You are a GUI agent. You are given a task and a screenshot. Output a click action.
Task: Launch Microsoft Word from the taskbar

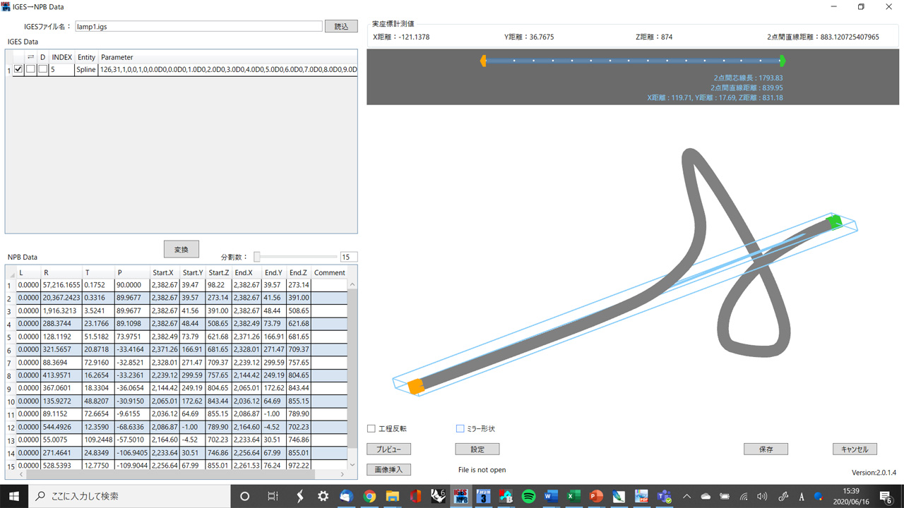click(551, 496)
